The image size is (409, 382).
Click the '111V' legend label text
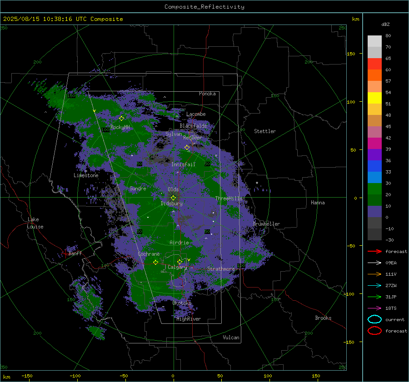pyautogui.click(x=391, y=274)
